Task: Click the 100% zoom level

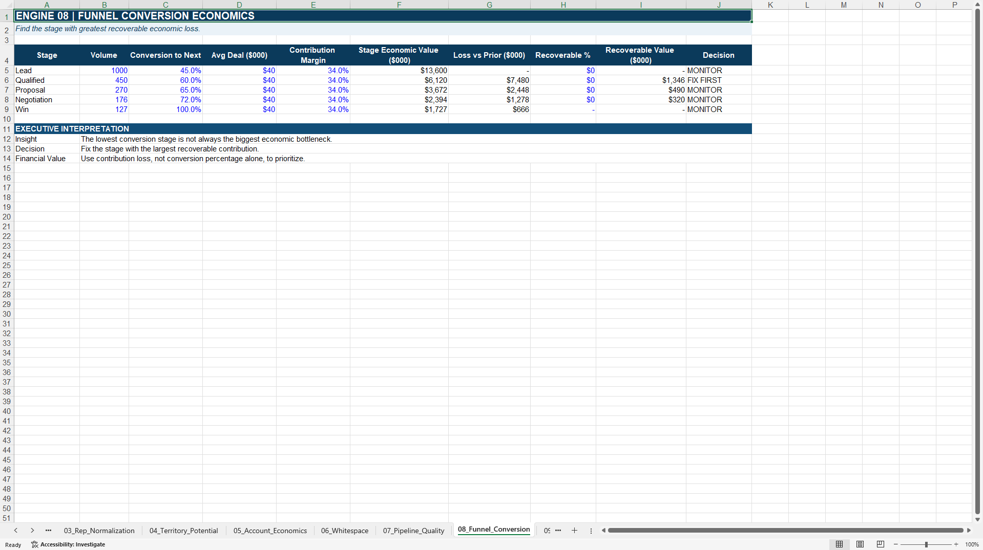Action: click(972, 544)
